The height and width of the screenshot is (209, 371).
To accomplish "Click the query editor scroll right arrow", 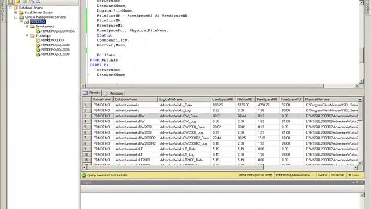I will click(357, 85).
